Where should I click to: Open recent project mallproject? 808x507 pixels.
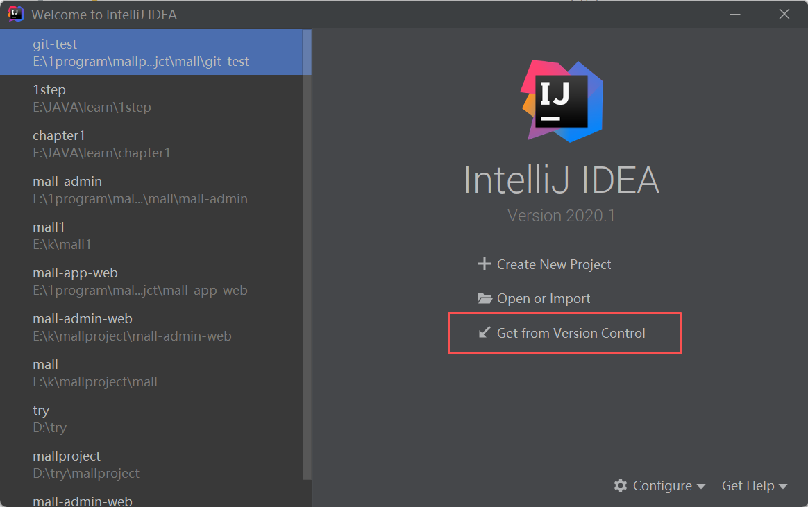pos(152,464)
